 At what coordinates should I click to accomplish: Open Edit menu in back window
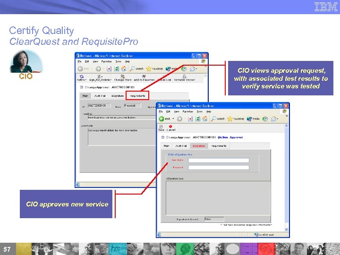(87, 61)
